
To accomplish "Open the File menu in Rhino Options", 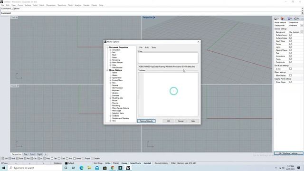I will tap(141, 47).
